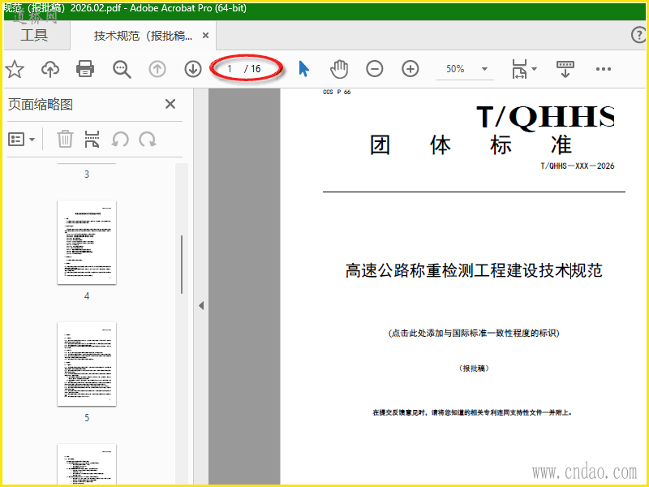Click the fit page width icon
649x487 pixels.
pyautogui.click(x=519, y=69)
